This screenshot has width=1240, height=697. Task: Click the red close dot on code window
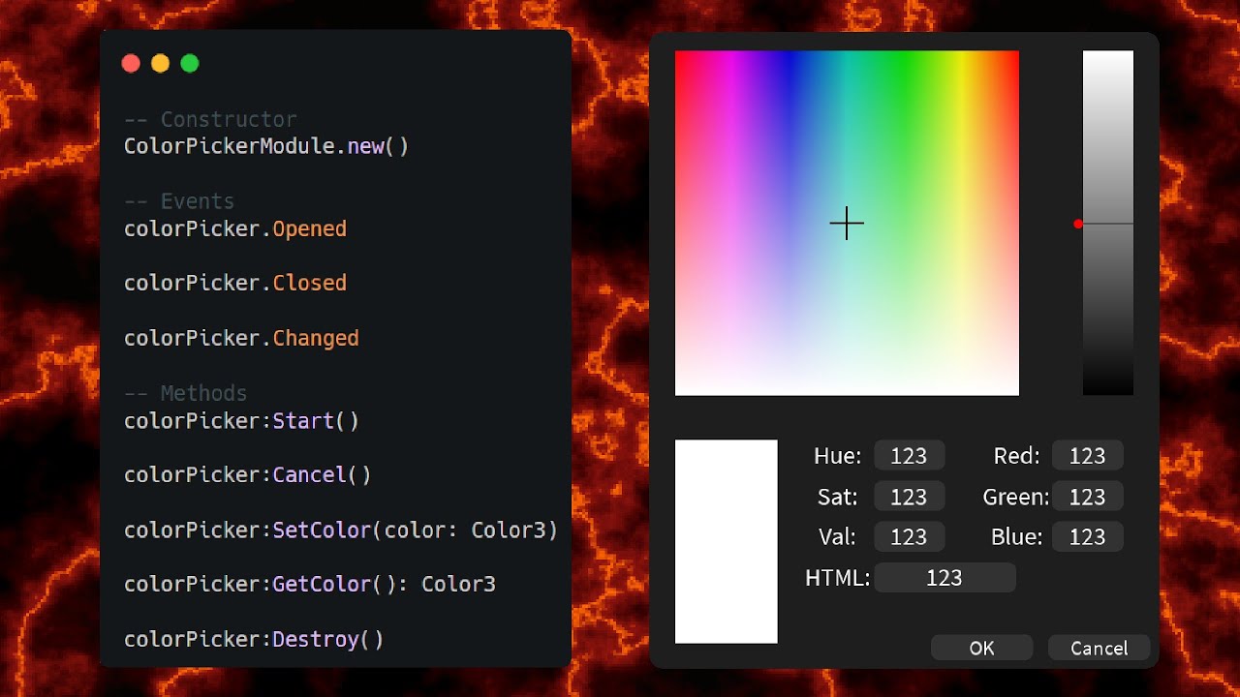[131, 64]
